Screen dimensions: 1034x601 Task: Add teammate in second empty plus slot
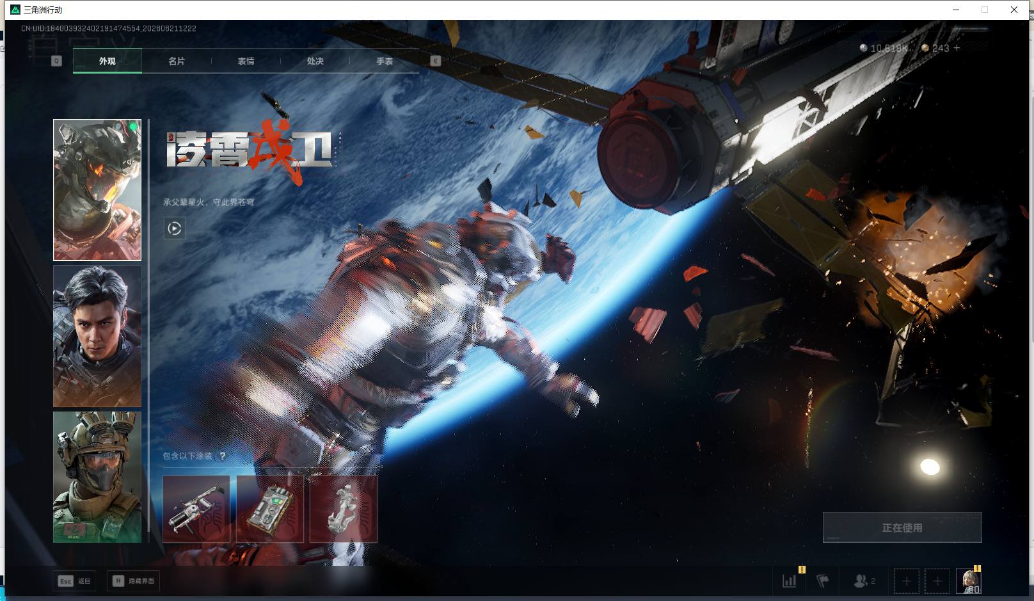tap(937, 581)
